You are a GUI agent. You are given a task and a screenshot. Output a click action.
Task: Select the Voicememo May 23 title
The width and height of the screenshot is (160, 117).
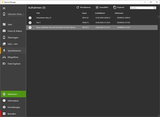(x=44, y=18)
